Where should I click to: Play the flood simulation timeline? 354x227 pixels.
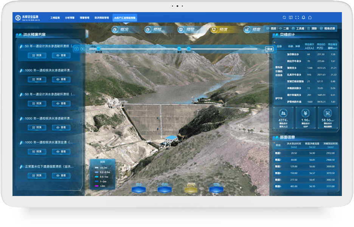coord(76,49)
